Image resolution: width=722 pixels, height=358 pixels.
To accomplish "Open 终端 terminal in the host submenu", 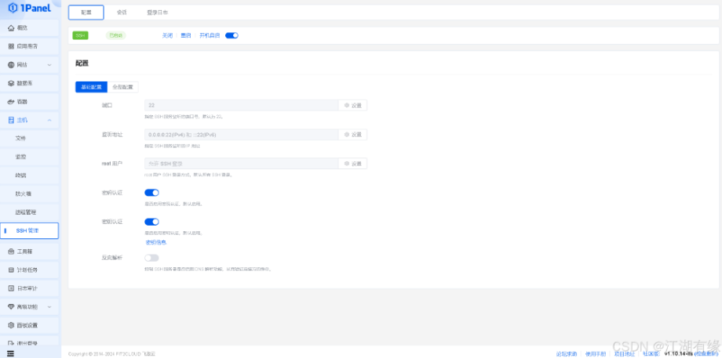I will 20,175.
